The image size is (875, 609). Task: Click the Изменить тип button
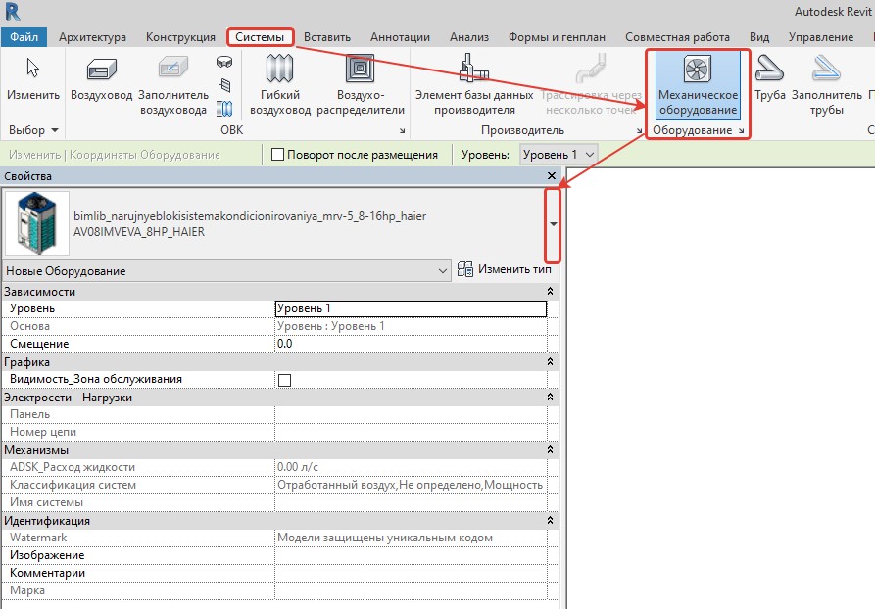pyautogui.click(x=505, y=270)
